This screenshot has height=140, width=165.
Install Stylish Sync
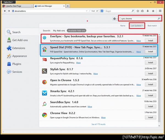(x=150, y=73)
